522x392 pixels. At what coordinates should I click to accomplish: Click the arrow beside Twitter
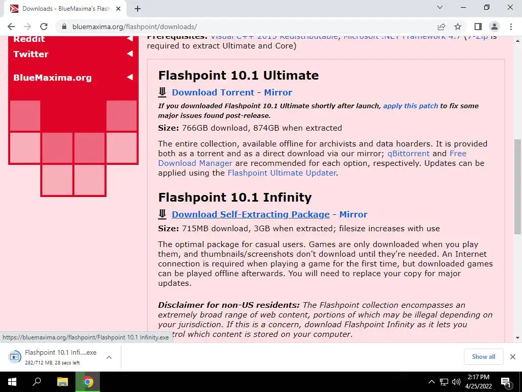pyautogui.click(x=130, y=54)
